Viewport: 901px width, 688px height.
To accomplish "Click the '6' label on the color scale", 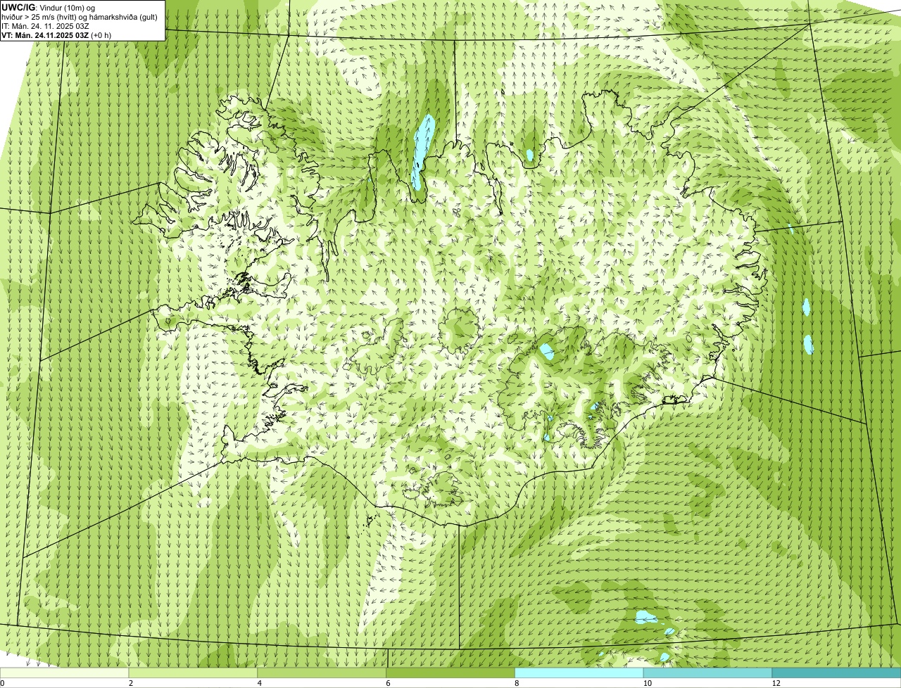I will 389,683.
